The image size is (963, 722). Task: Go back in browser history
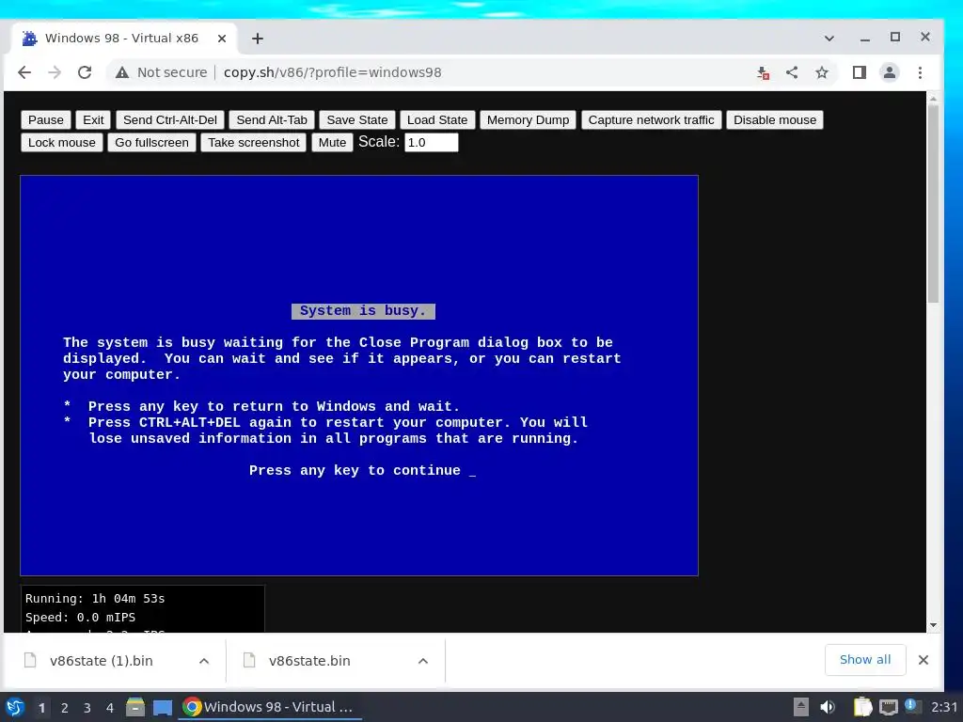click(x=24, y=72)
